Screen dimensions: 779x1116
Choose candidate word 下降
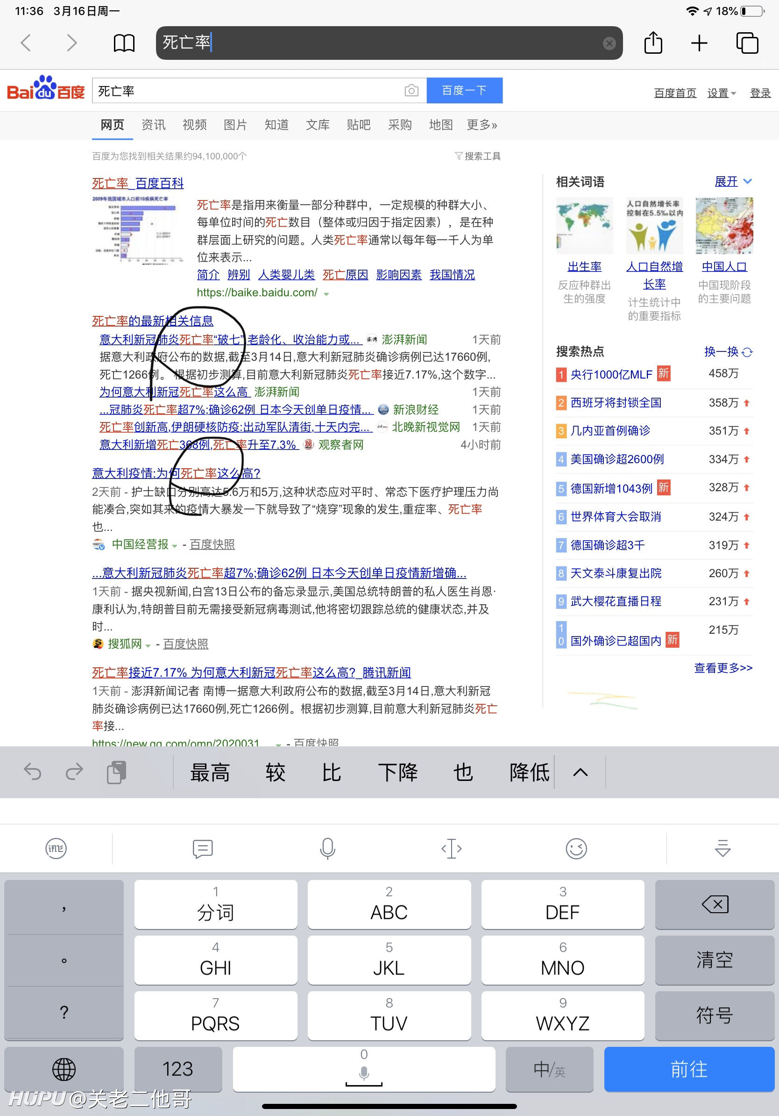(398, 773)
